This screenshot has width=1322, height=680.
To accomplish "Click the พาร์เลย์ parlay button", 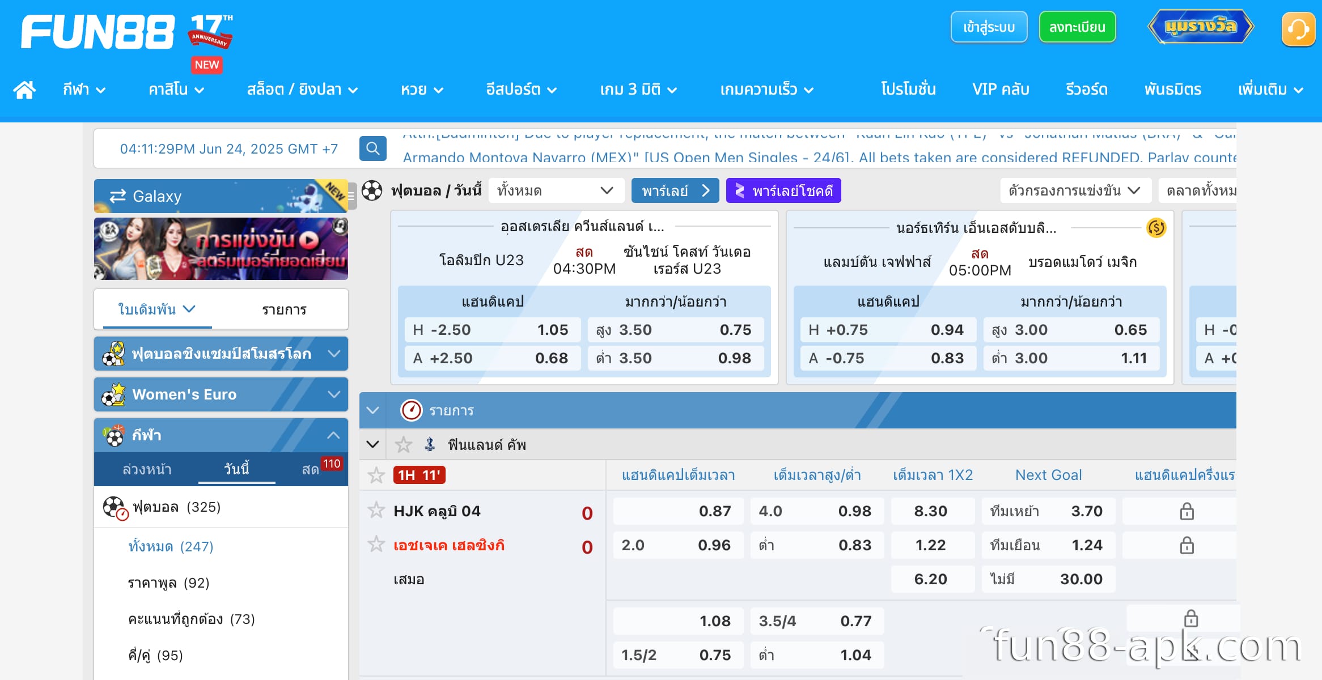I will (675, 190).
